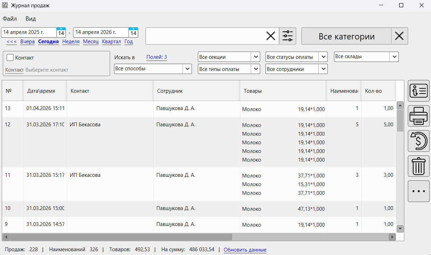Screen dimensions: 431x255
Task: Open the filter settings sliders icon
Action: click(288, 36)
